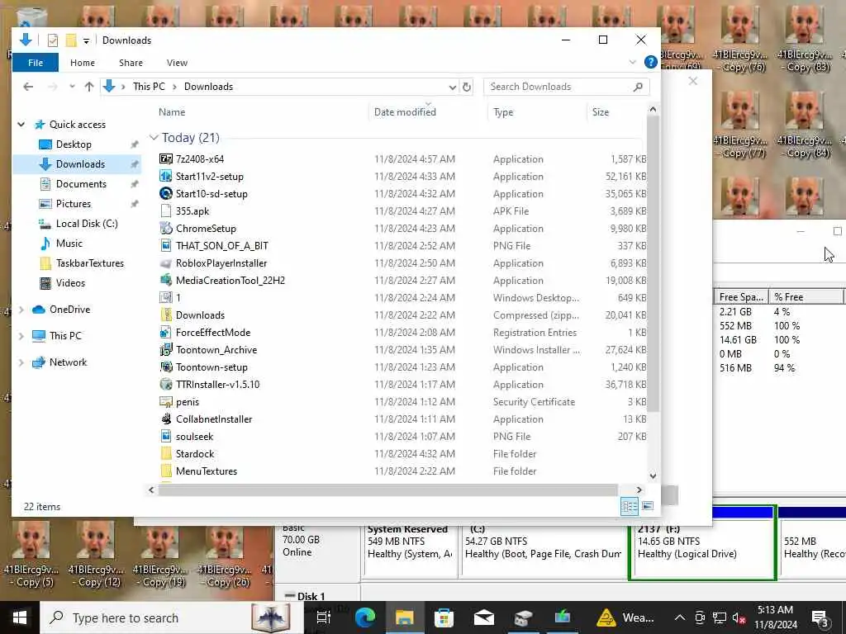This screenshot has width=846, height=634.
Task: Click the Toontown_Archive installer icon
Action: pyautogui.click(x=165, y=350)
